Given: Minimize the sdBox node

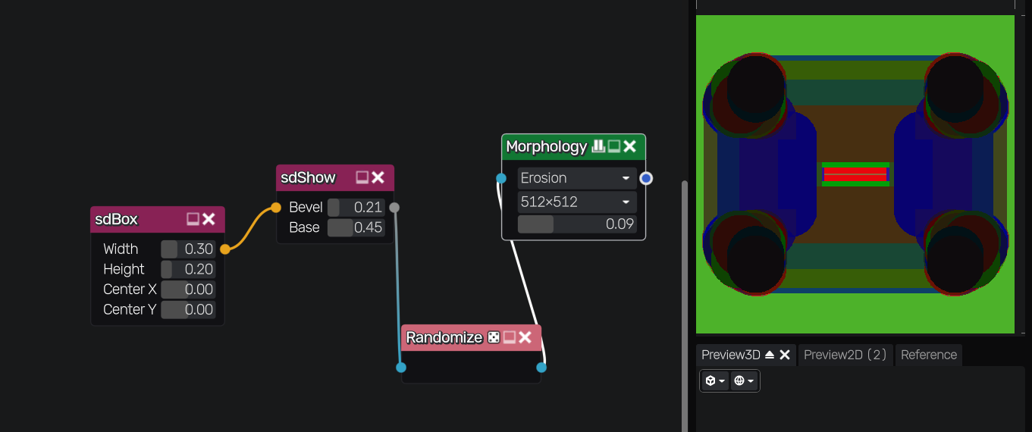Looking at the screenshot, I should tap(193, 219).
